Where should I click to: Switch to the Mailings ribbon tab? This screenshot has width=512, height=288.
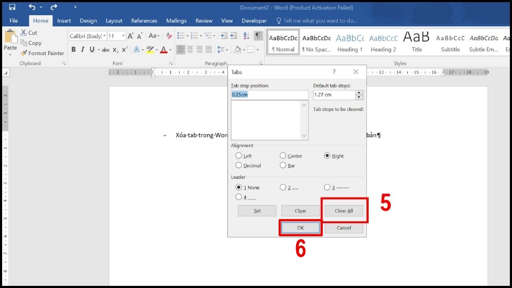tap(176, 20)
